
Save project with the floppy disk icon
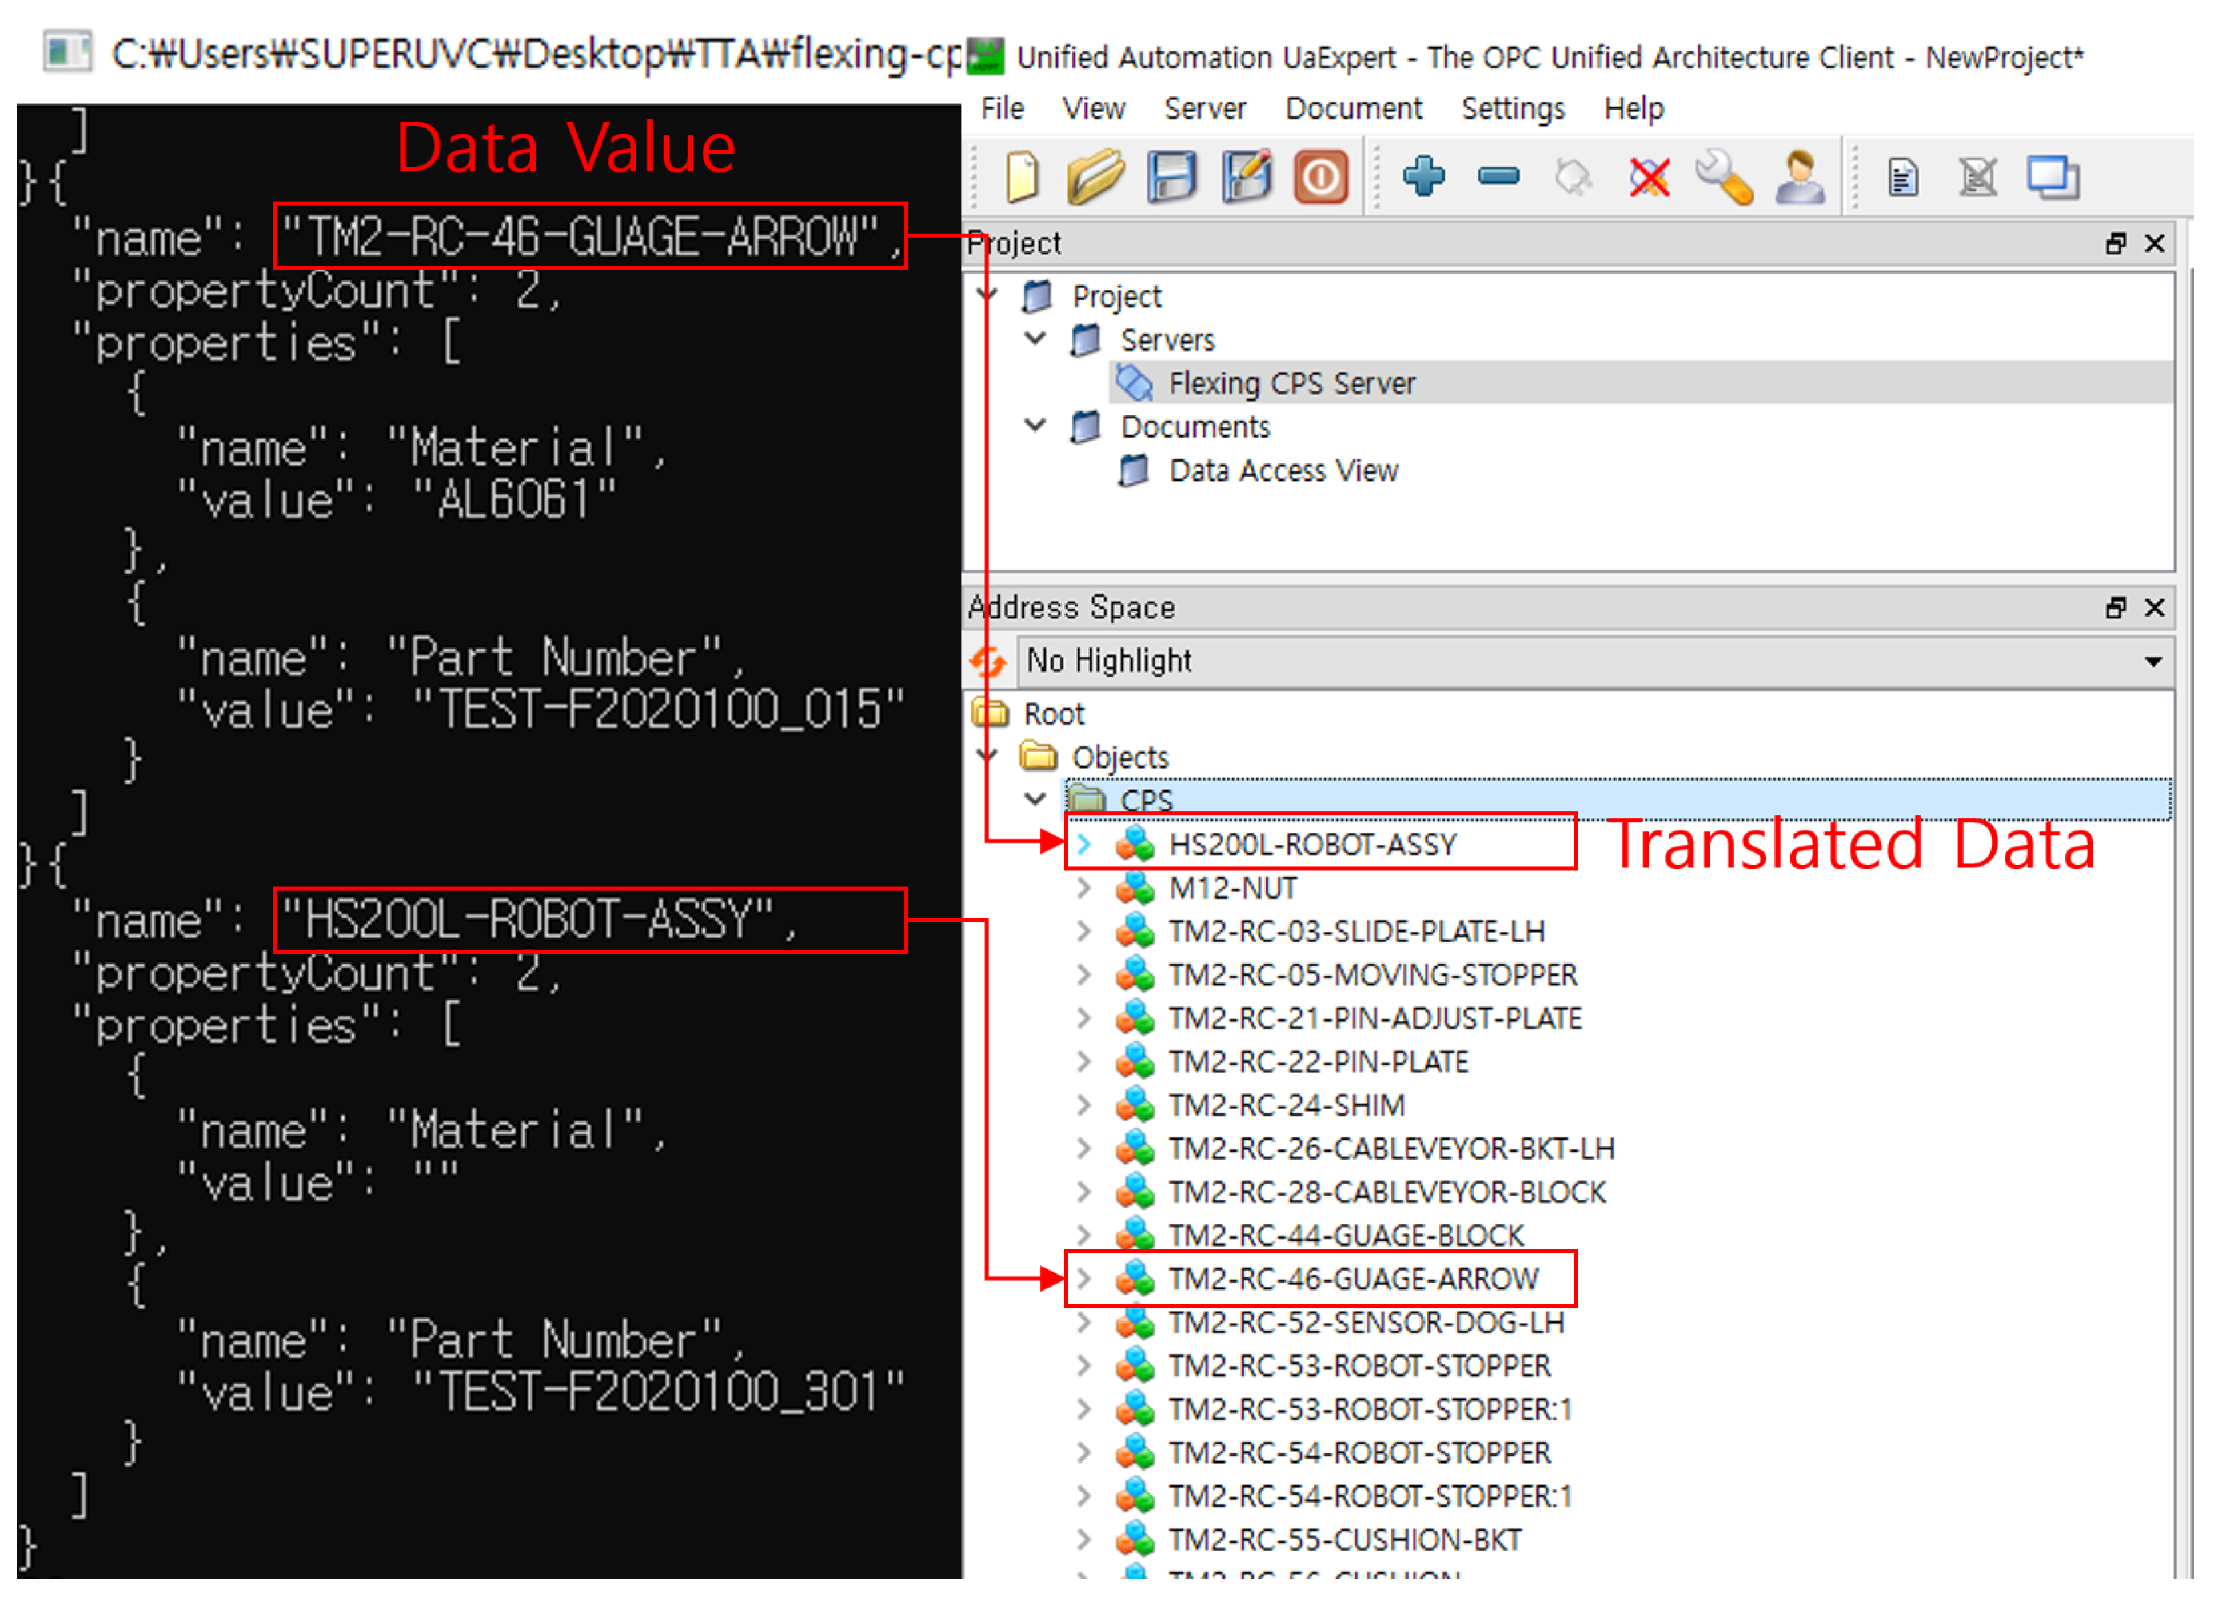point(1171,177)
